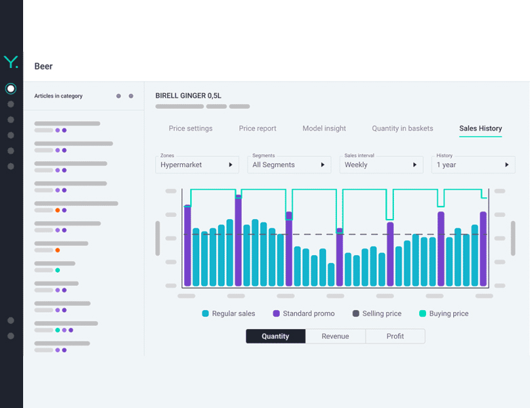
Task: Expand the Segments All Segments dropdown
Action: click(x=289, y=165)
